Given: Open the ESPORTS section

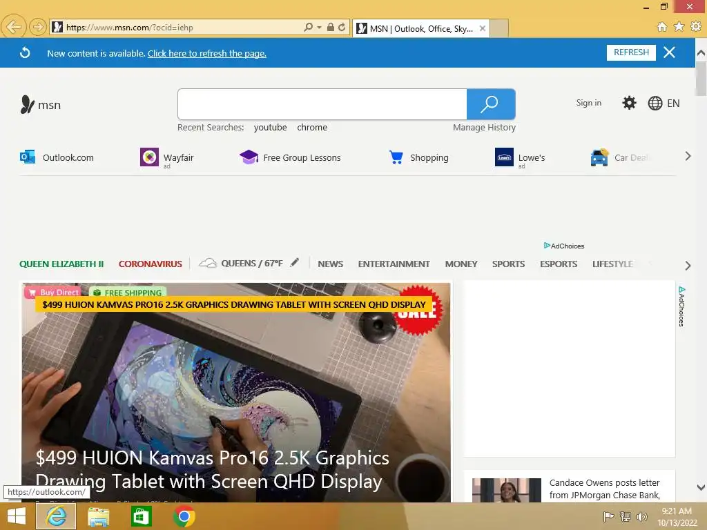Looking at the screenshot, I should [x=558, y=264].
